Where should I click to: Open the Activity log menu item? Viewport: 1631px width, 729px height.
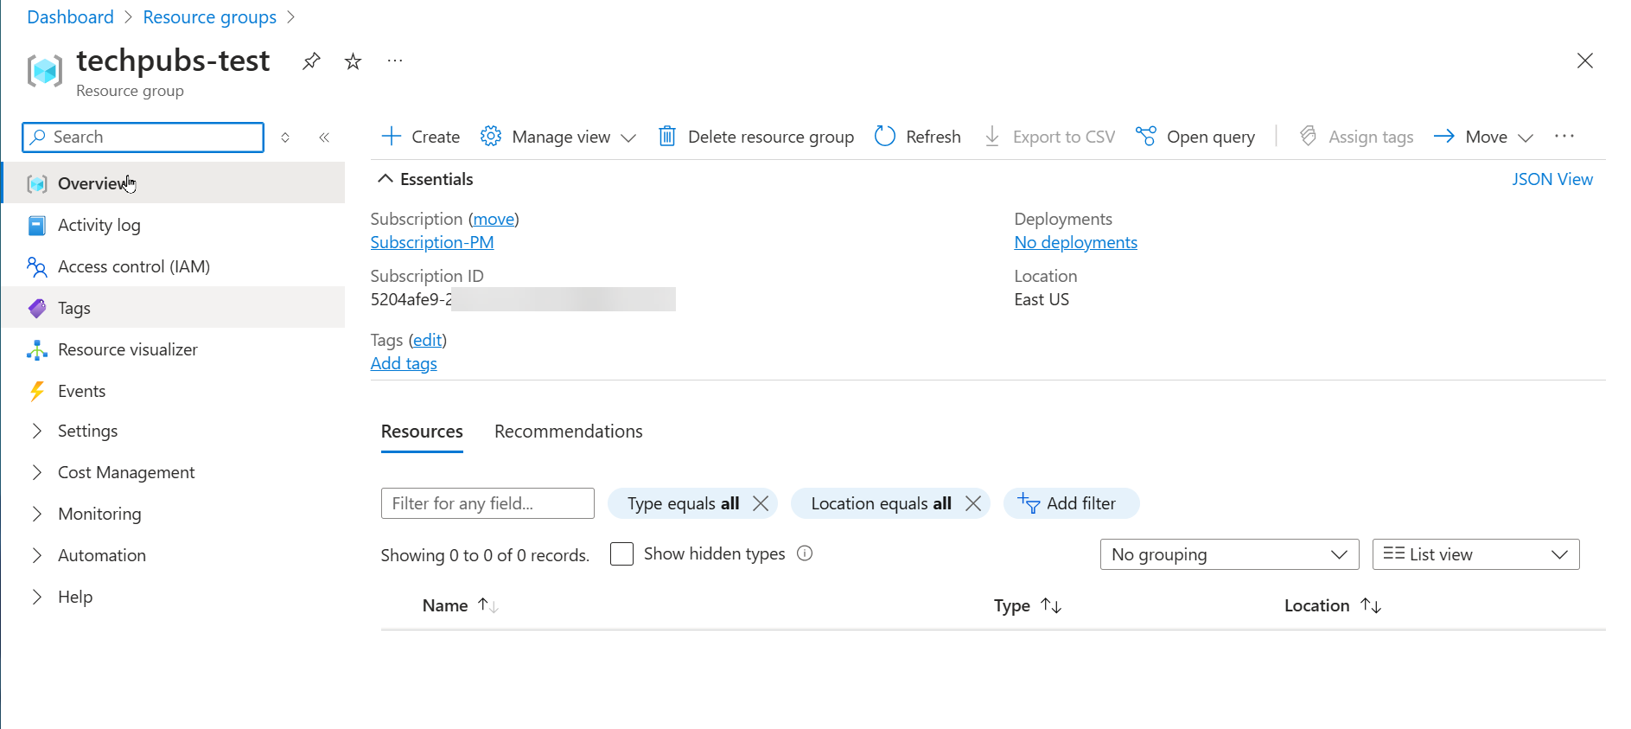pyautogui.click(x=99, y=225)
